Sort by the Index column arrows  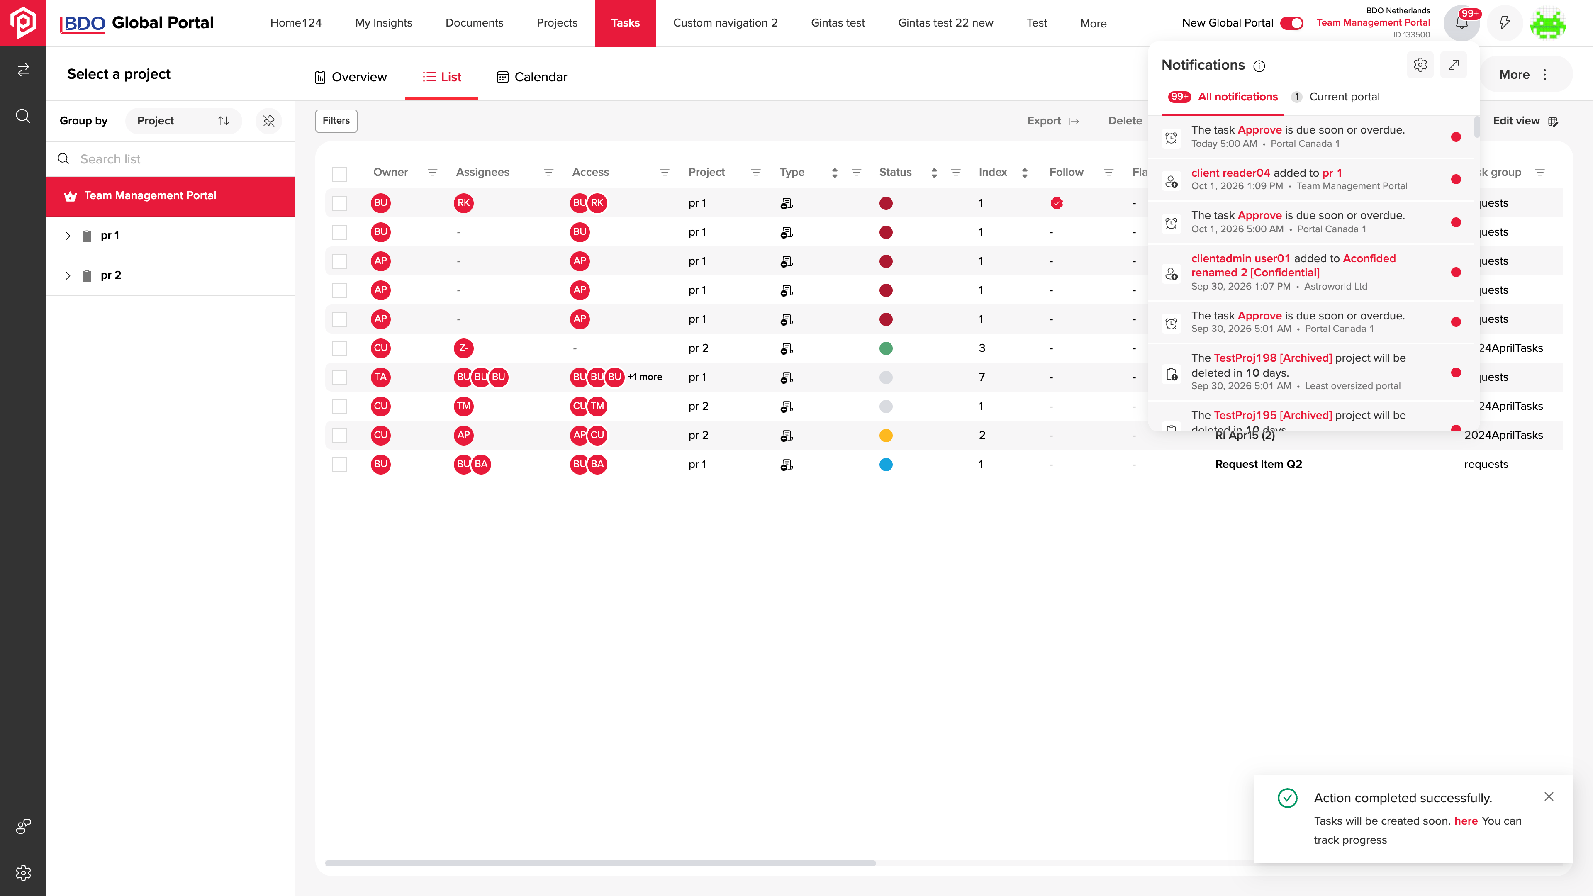tap(1025, 173)
